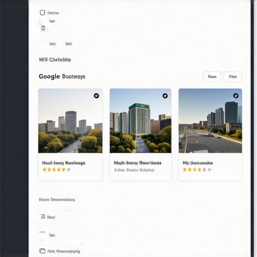The image size is (257, 257).
Task: Click the round badge on the wide highway card
Action: coord(236,96)
